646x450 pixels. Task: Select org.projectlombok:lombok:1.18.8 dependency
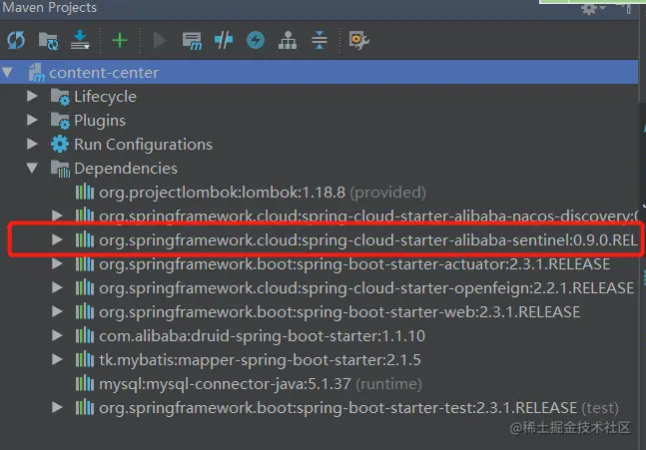[x=319, y=192]
